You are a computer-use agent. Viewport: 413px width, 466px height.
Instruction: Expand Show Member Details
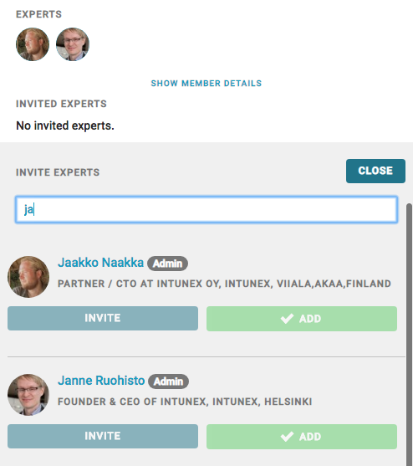pyautogui.click(x=206, y=83)
